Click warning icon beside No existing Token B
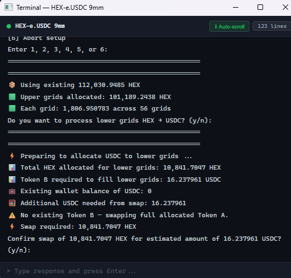291x278 pixels. 12,215
